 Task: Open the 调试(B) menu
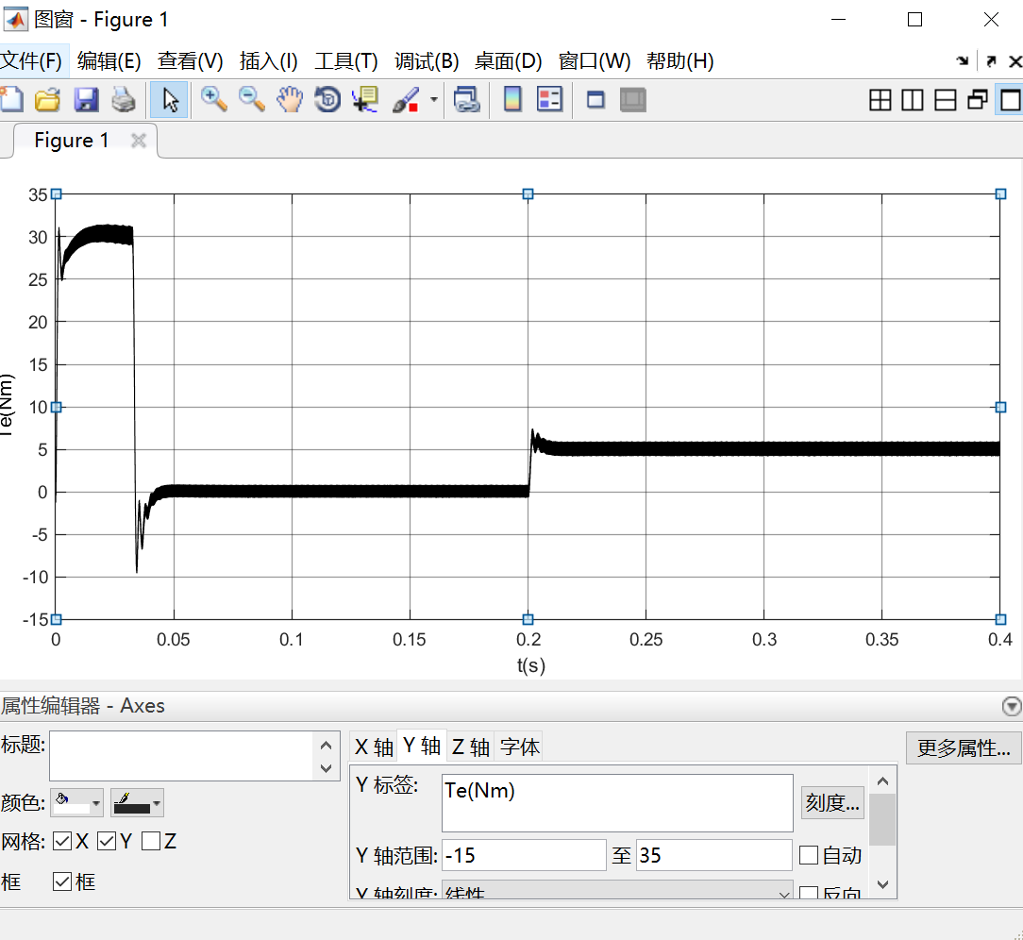click(427, 60)
